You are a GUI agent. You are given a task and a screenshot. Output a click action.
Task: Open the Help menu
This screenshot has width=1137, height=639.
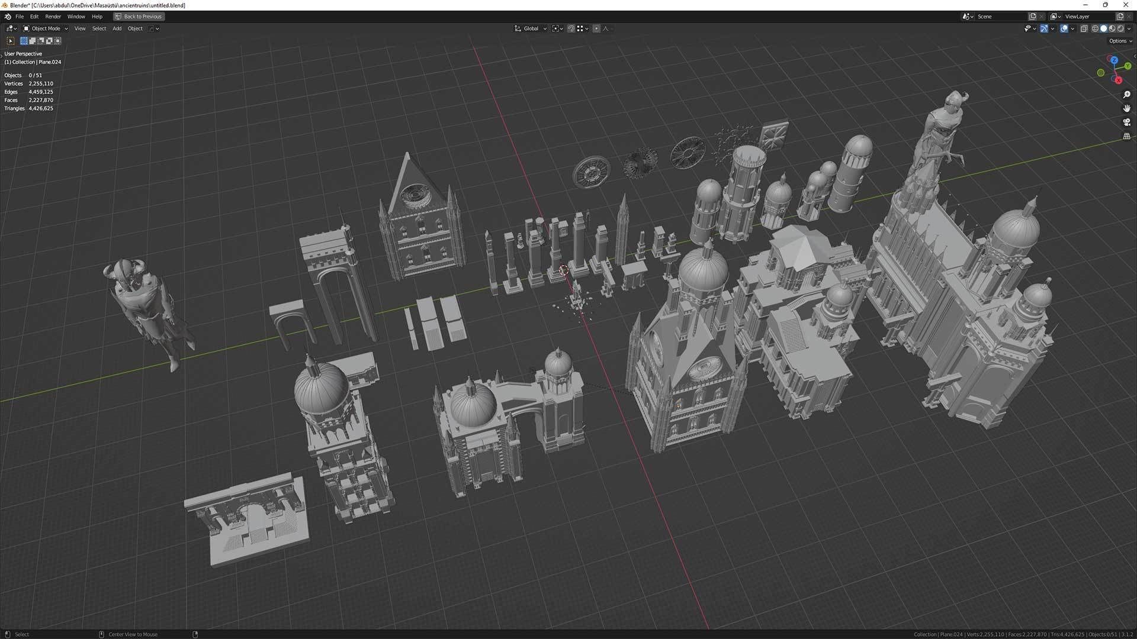pos(97,17)
